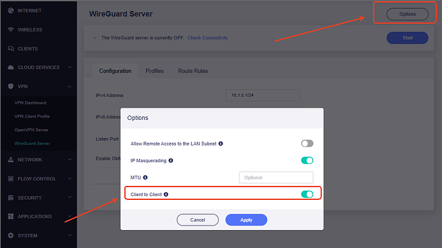Apply the Options dialog settings
This screenshot has height=248, width=442.
(x=246, y=220)
